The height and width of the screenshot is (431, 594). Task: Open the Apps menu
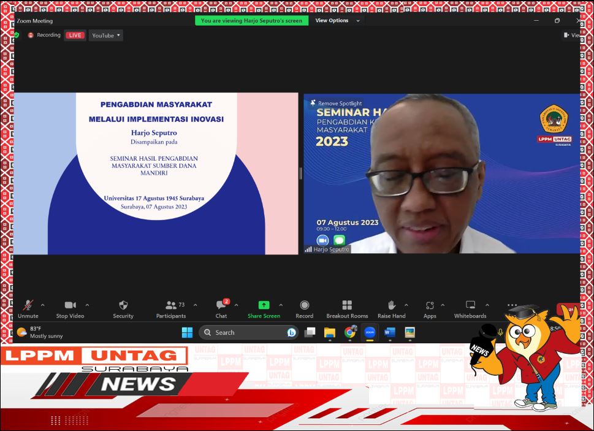click(x=430, y=309)
